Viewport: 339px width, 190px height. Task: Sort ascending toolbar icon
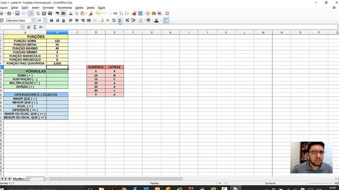(121, 13)
